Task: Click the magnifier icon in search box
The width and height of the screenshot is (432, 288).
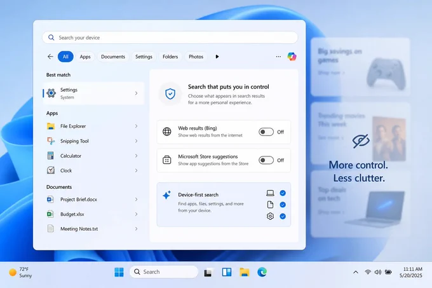Action: coord(51,38)
